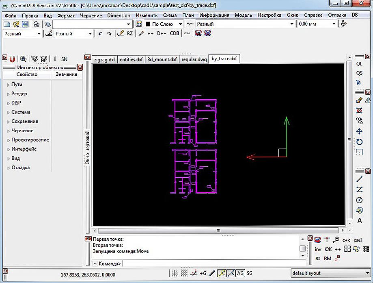Open the Layers manager icon
Image resolution: width=373 pixels, height=283 pixels.
point(47,24)
